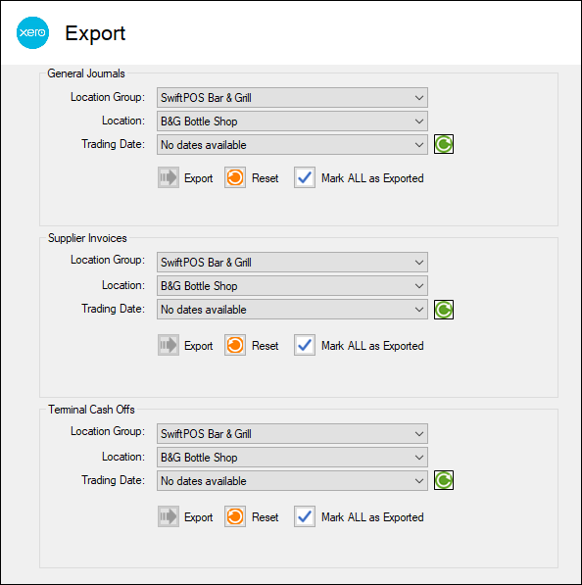Mark ALL General Journals as Exported

tap(305, 177)
